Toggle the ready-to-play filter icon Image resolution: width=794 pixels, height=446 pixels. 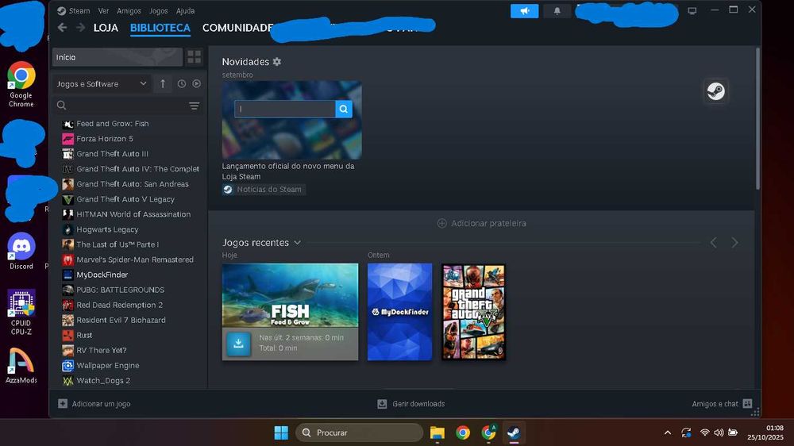click(196, 83)
